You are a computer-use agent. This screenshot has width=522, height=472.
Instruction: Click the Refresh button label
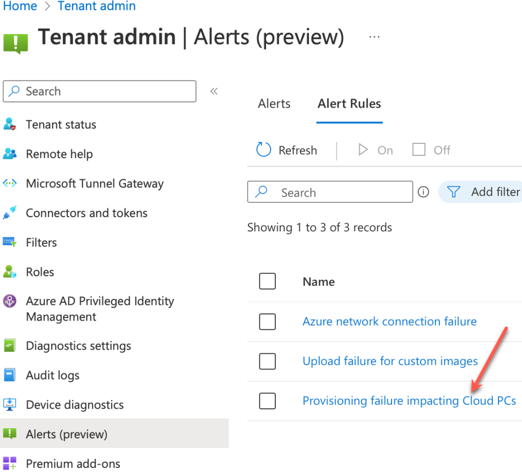pyautogui.click(x=298, y=150)
